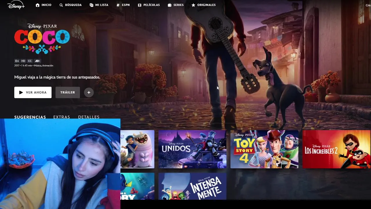Click the audio description badge
This screenshot has height=209, width=371.
(37, 61)
